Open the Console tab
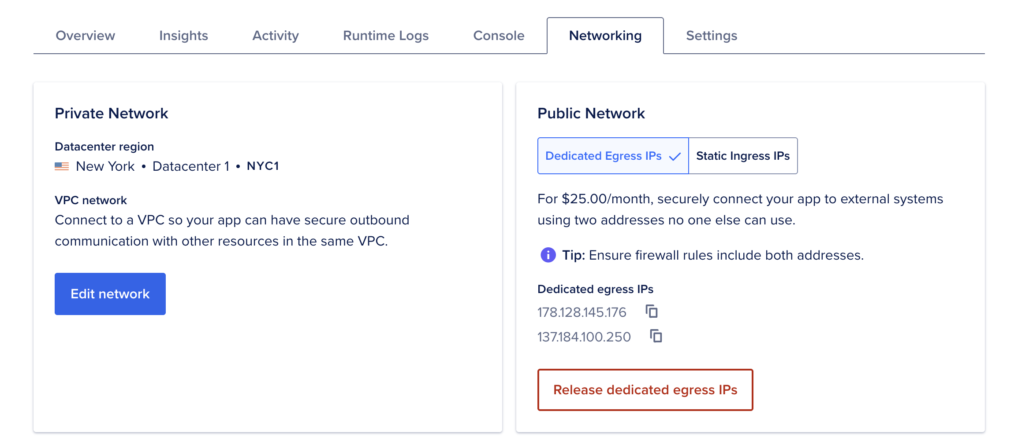 [498, 36]
